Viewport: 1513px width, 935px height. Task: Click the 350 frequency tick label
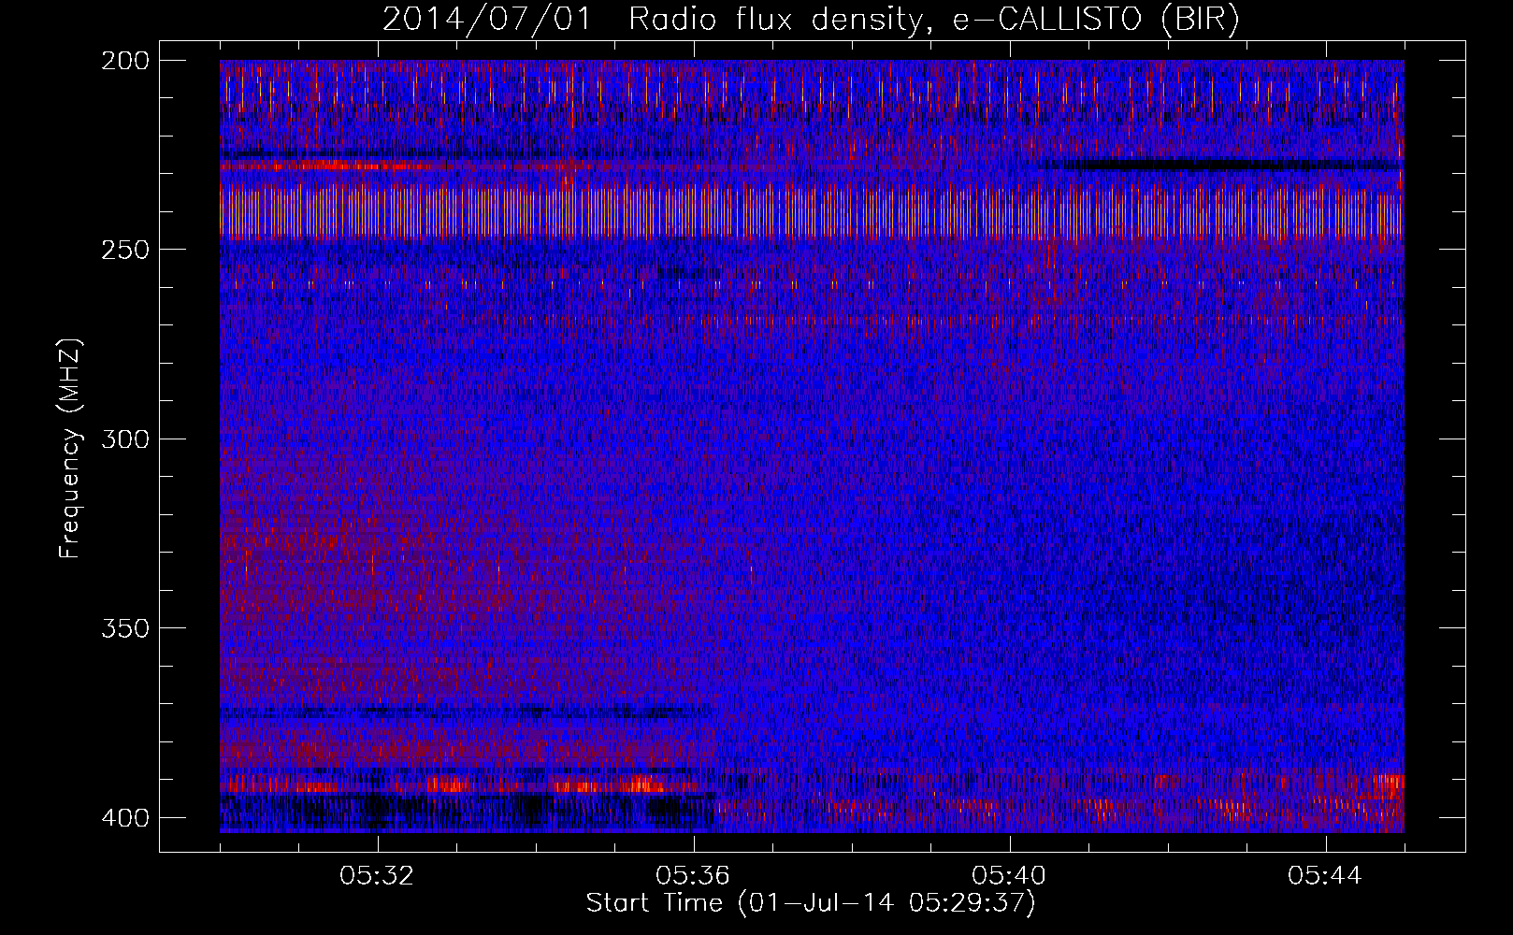point(124,628)
